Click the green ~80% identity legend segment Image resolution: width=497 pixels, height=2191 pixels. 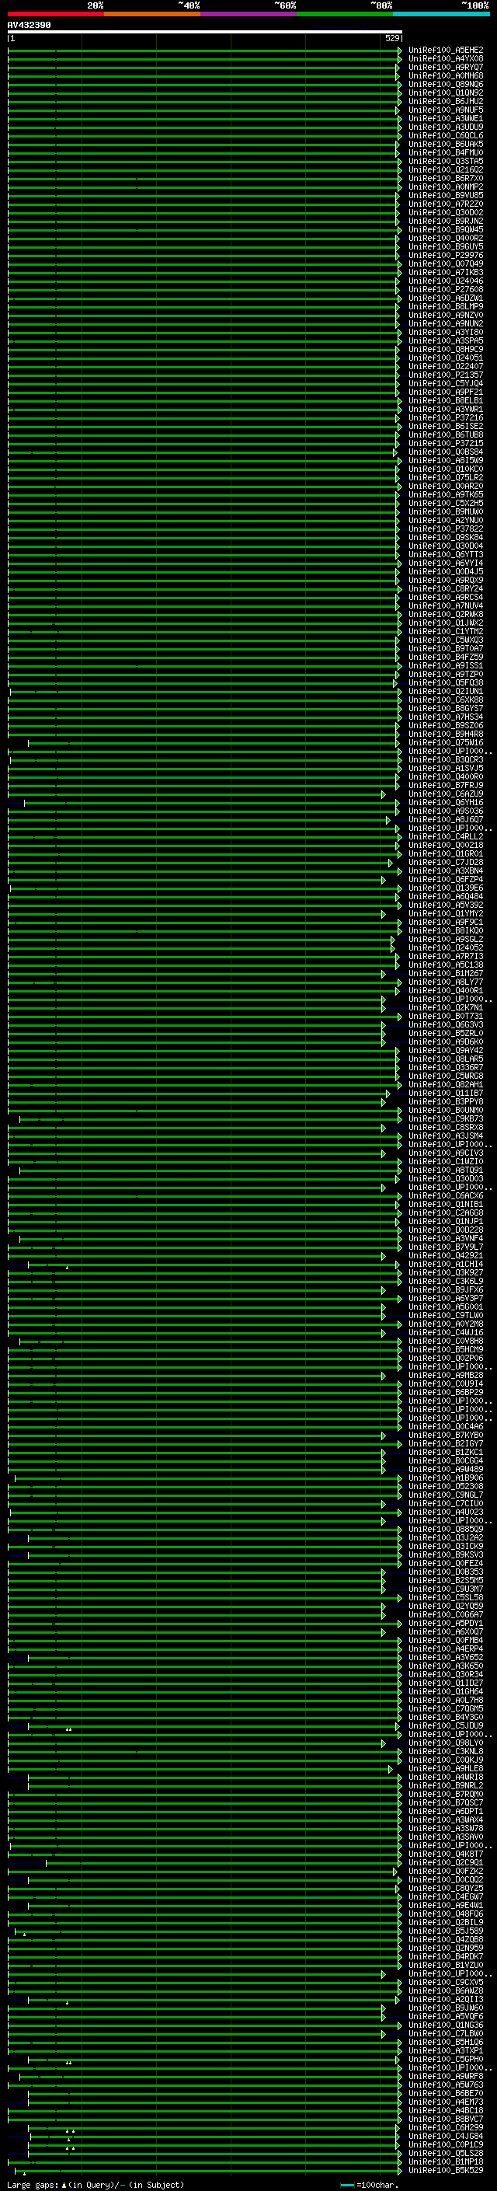(x=345, y=14)
